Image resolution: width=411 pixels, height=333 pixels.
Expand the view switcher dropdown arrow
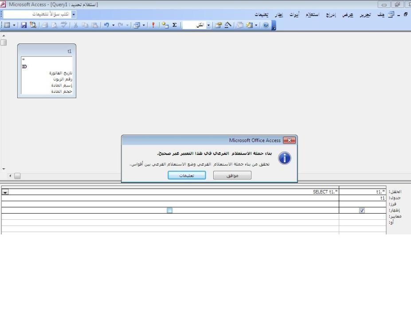(14, 25)
